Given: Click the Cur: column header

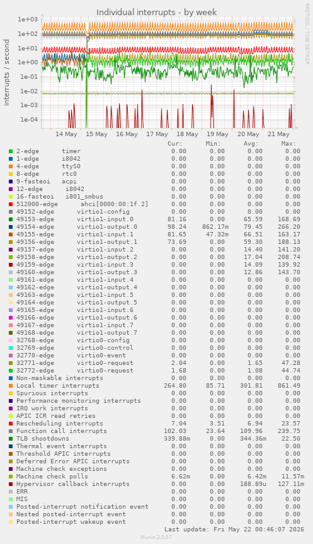Looking at the screenshot, I should pyautogui.click(x=175, y=144).
